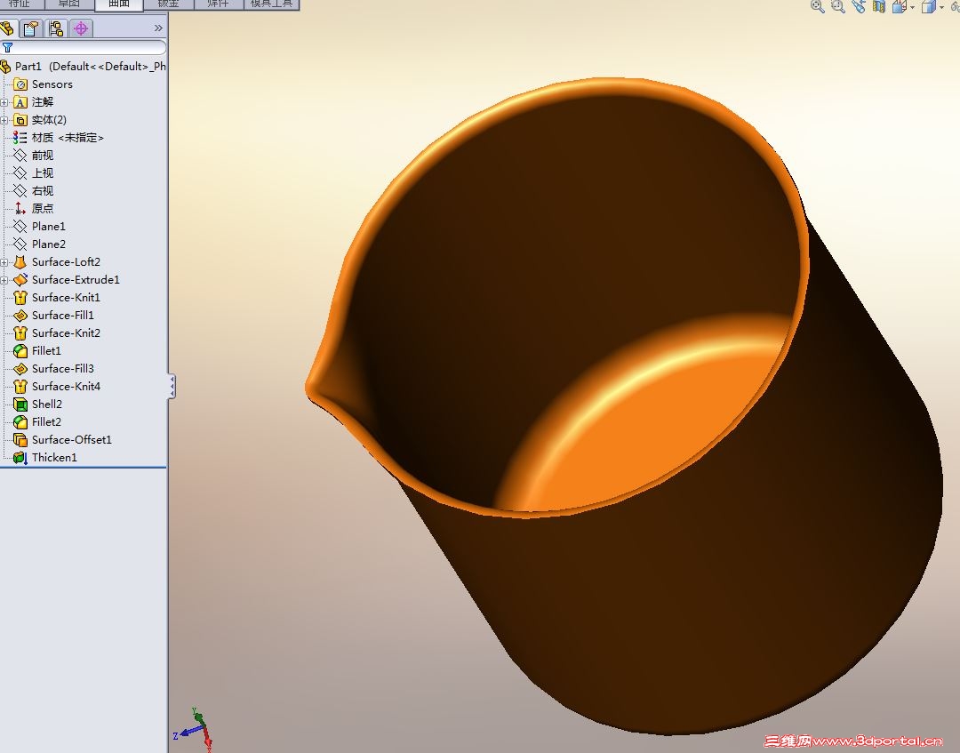The image size is (960, 753).
Task: Select the Fillet2 feature row
Action: click(x=37, y=421)
